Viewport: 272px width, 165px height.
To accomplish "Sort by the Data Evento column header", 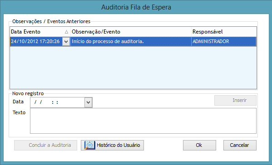I will (x=40, y=32).
